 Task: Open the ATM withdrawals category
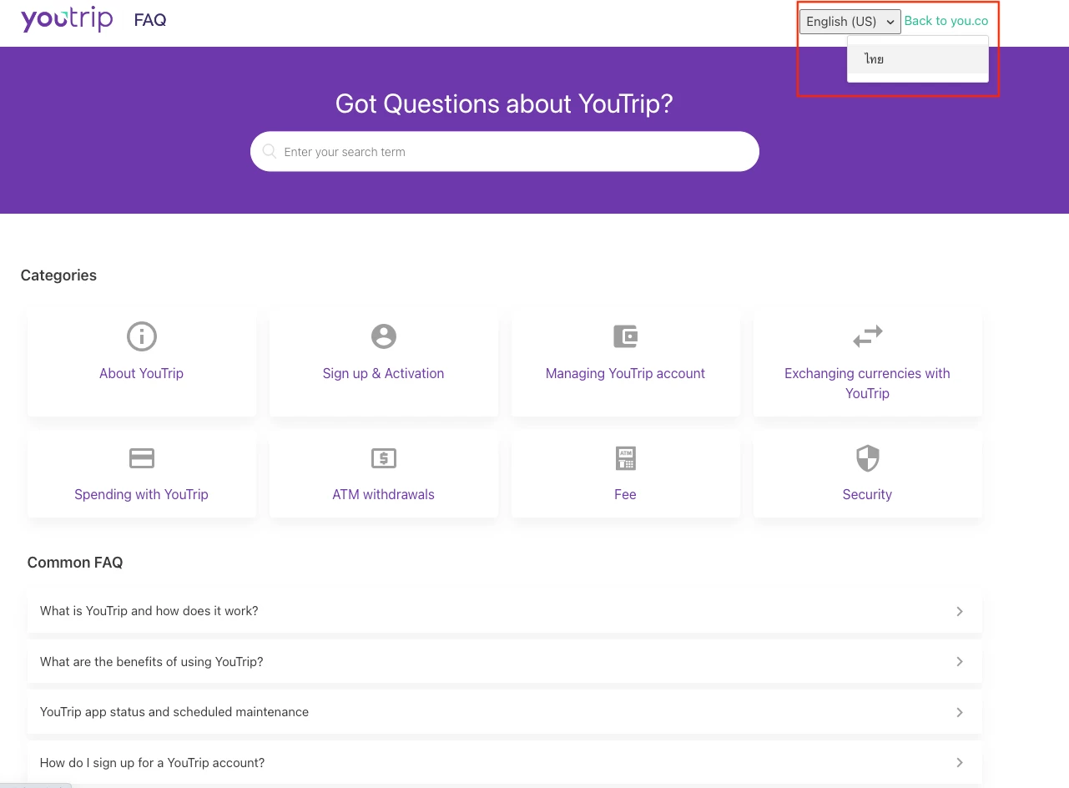click(384, 494)
